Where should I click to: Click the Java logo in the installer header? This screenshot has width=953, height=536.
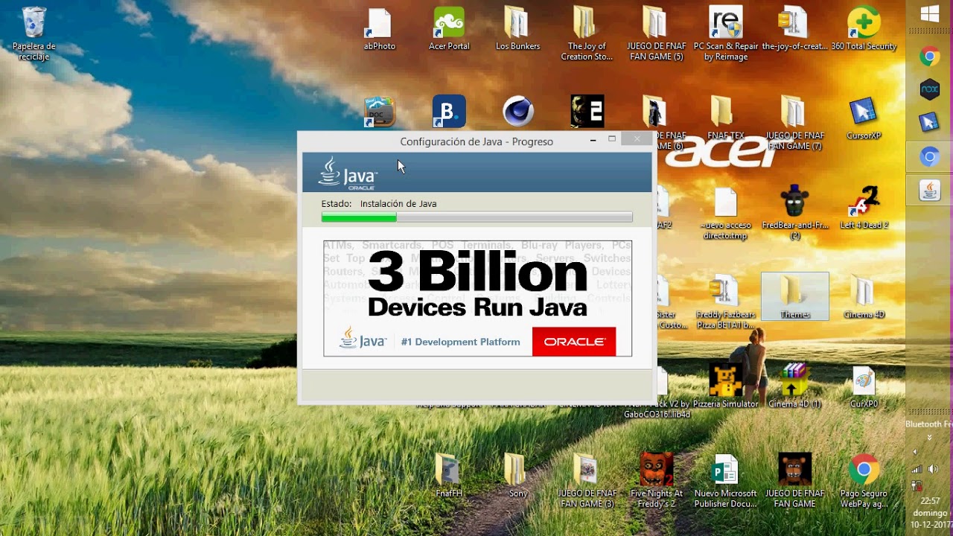pyautogui.click(x=348, y=173)
